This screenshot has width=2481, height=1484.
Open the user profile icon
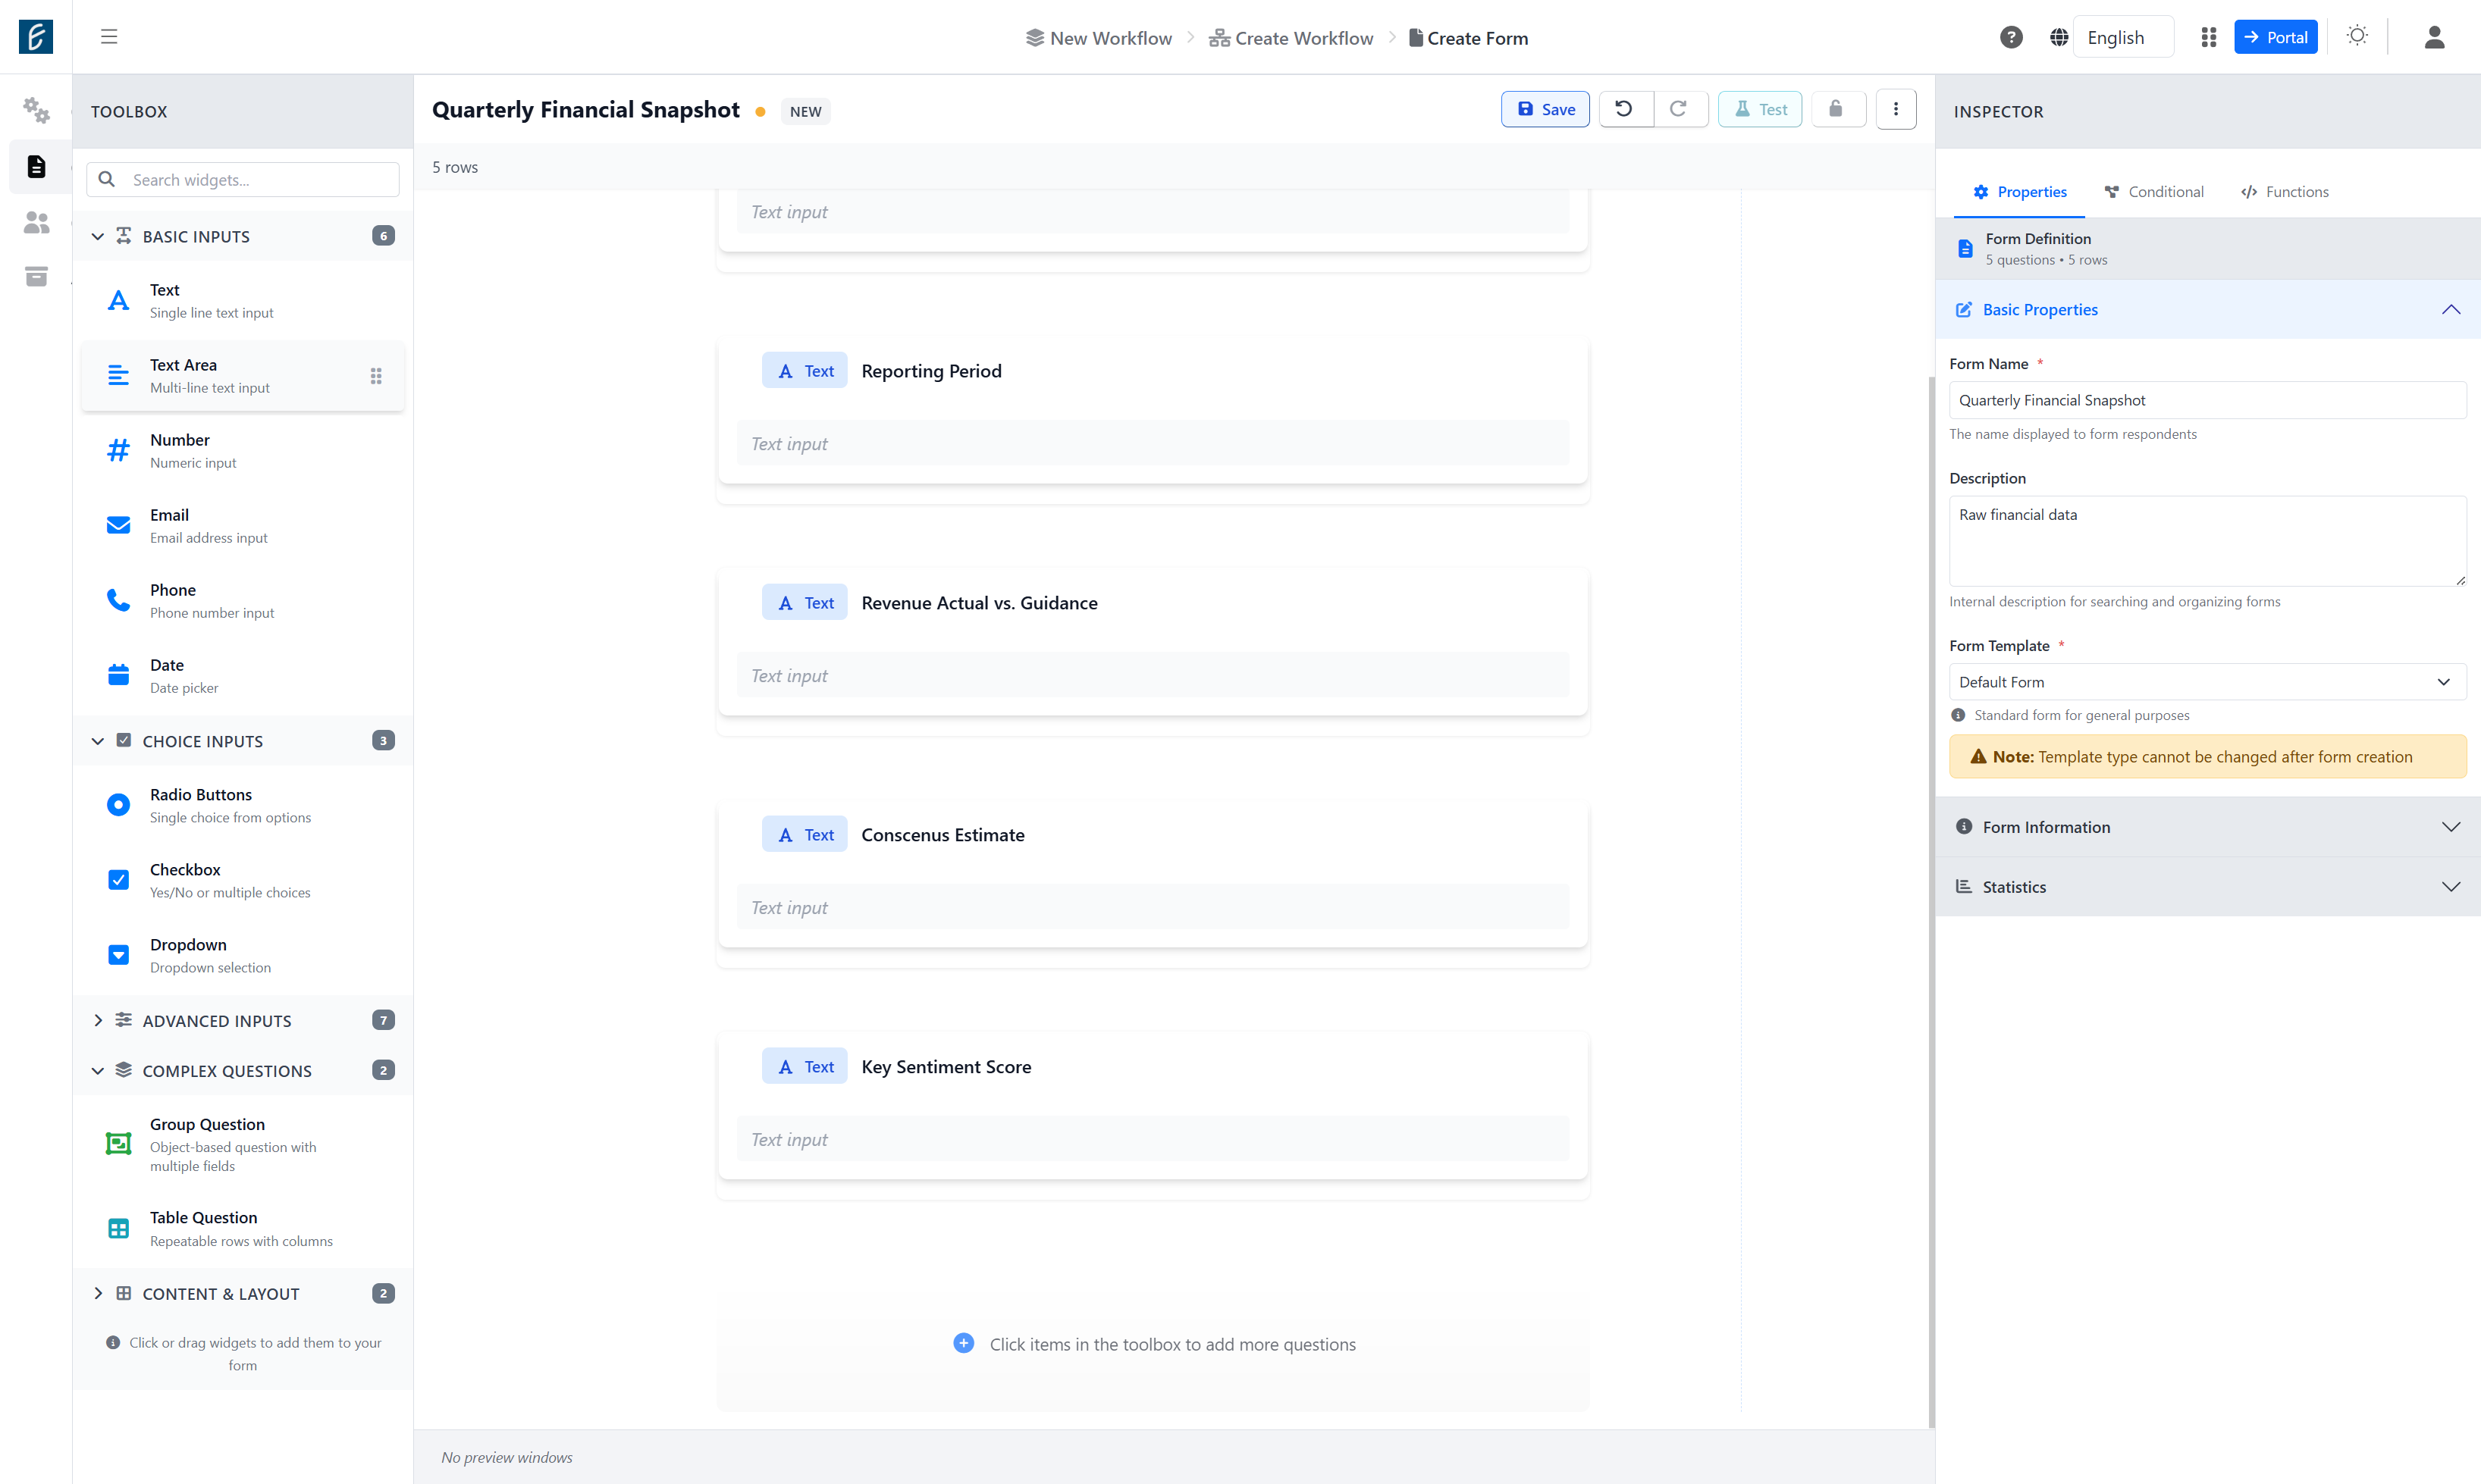point(2434,37)
